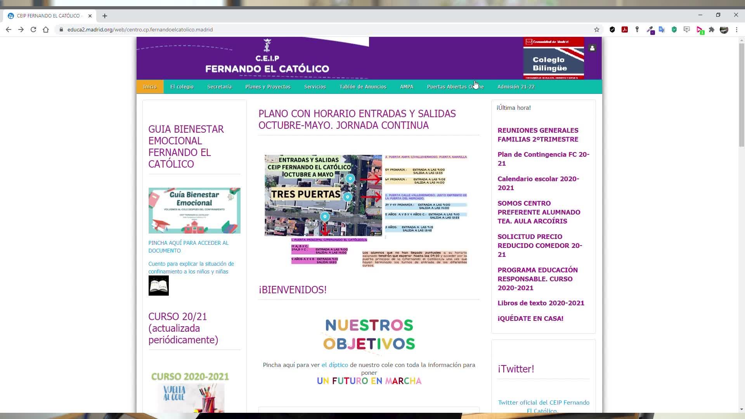This screenshot has width=745, height=419.
Task: Open Libros de texto 2020-2021 link
Action: [541, 303]
